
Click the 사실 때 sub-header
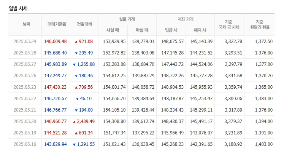(x=113, y=30)
